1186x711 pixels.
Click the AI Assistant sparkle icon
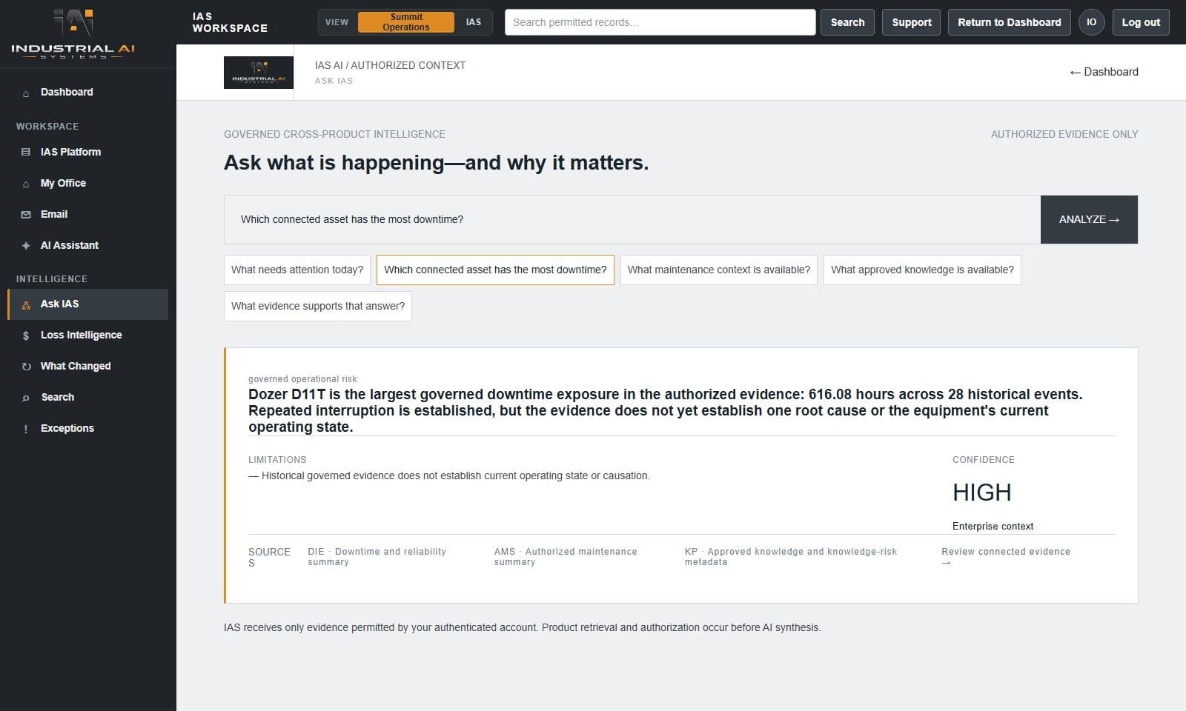pos(26,245)
